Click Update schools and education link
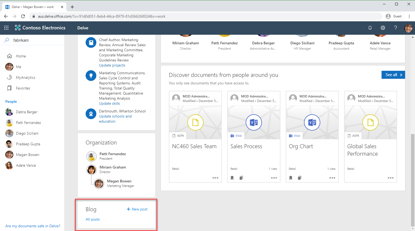The image size is (415, 231). point(115,119)
